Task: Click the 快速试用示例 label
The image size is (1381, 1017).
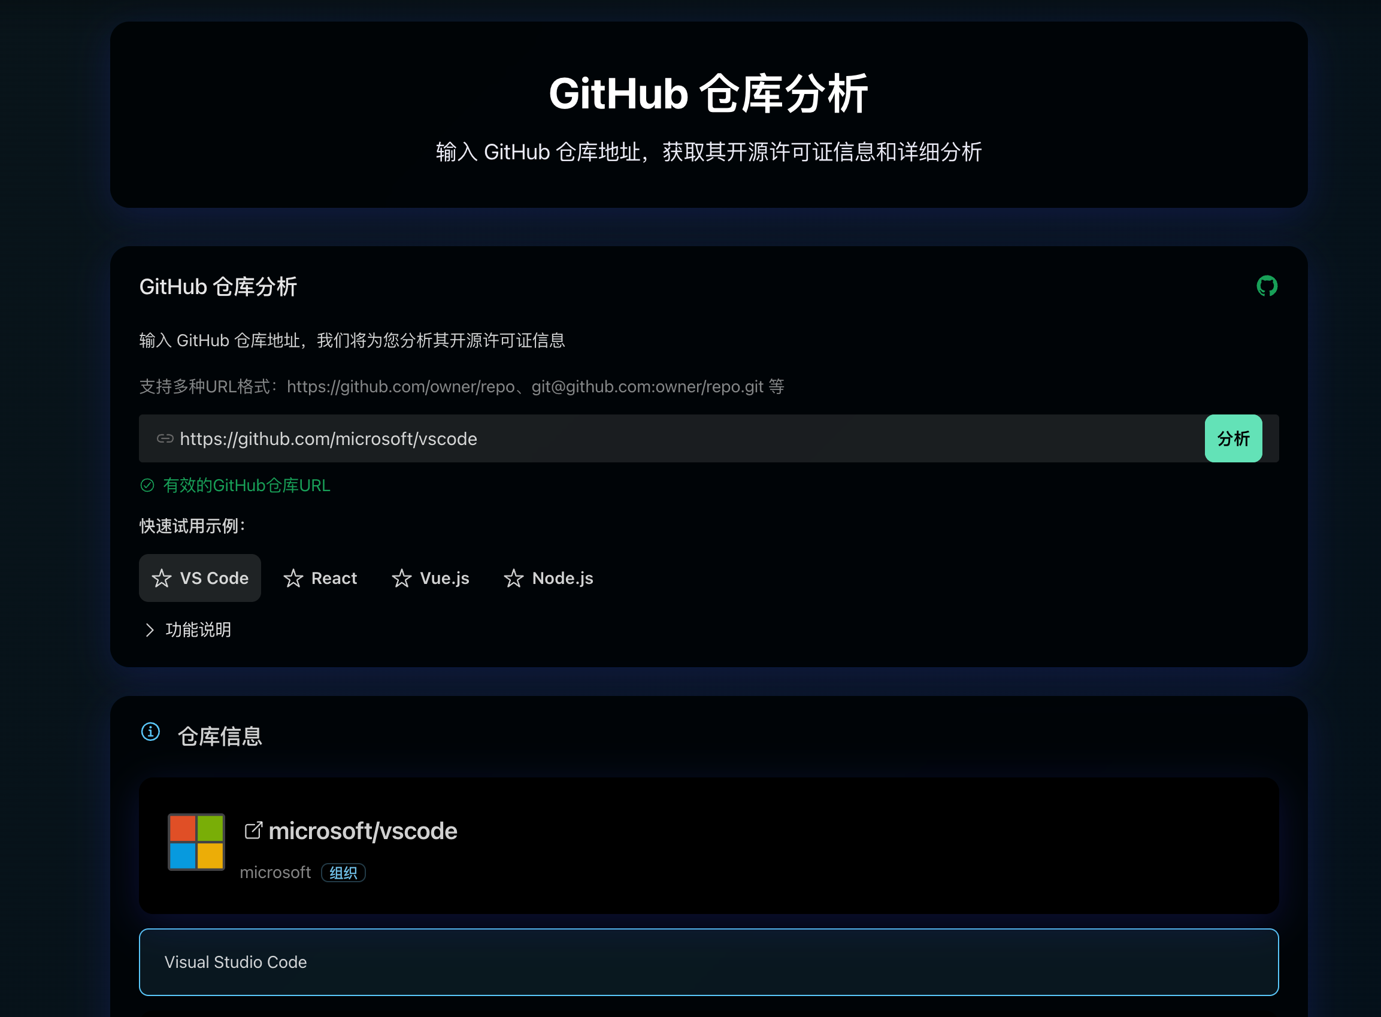Action: pos(193,526)
